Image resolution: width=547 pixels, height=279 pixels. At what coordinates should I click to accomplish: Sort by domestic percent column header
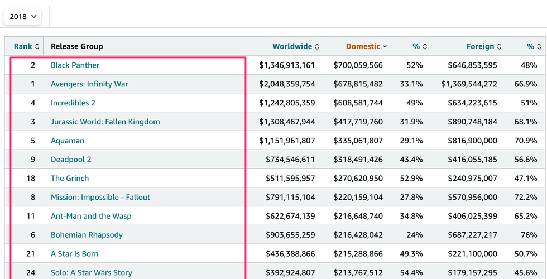pos(420,46)
